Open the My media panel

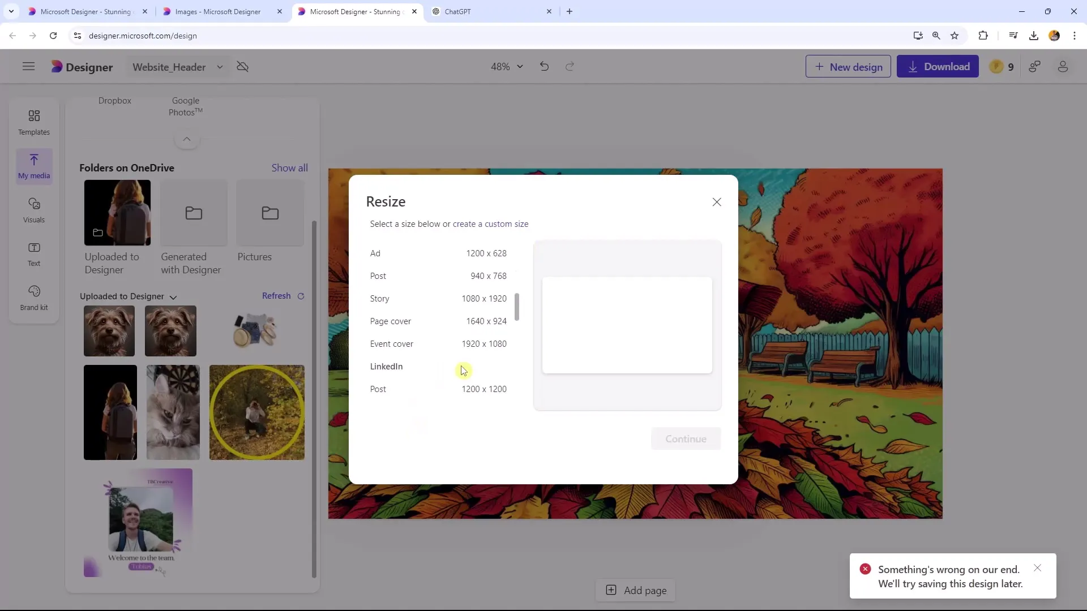[x=34, y=166]
